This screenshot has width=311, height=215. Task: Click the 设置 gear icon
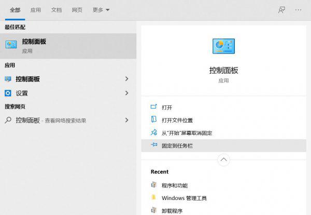coord(8,93)
